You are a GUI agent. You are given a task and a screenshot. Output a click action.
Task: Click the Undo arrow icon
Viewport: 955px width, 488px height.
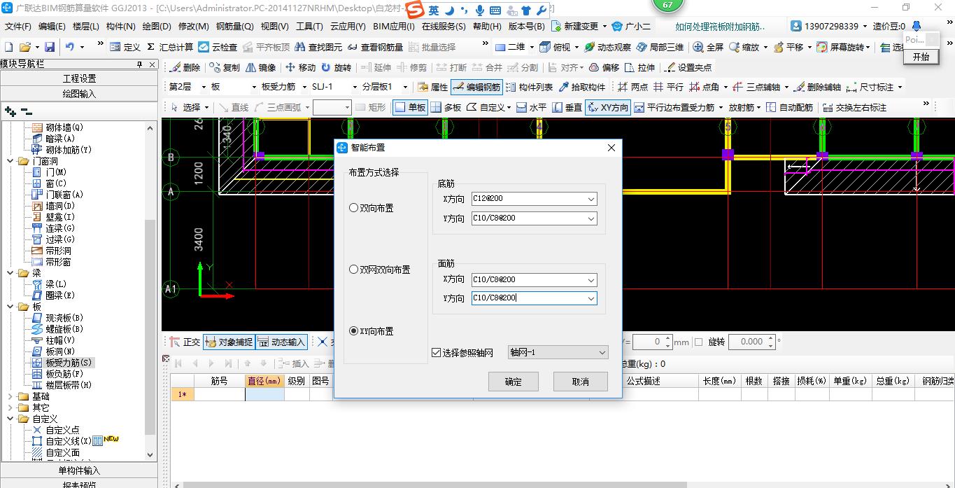pos(70,47)
